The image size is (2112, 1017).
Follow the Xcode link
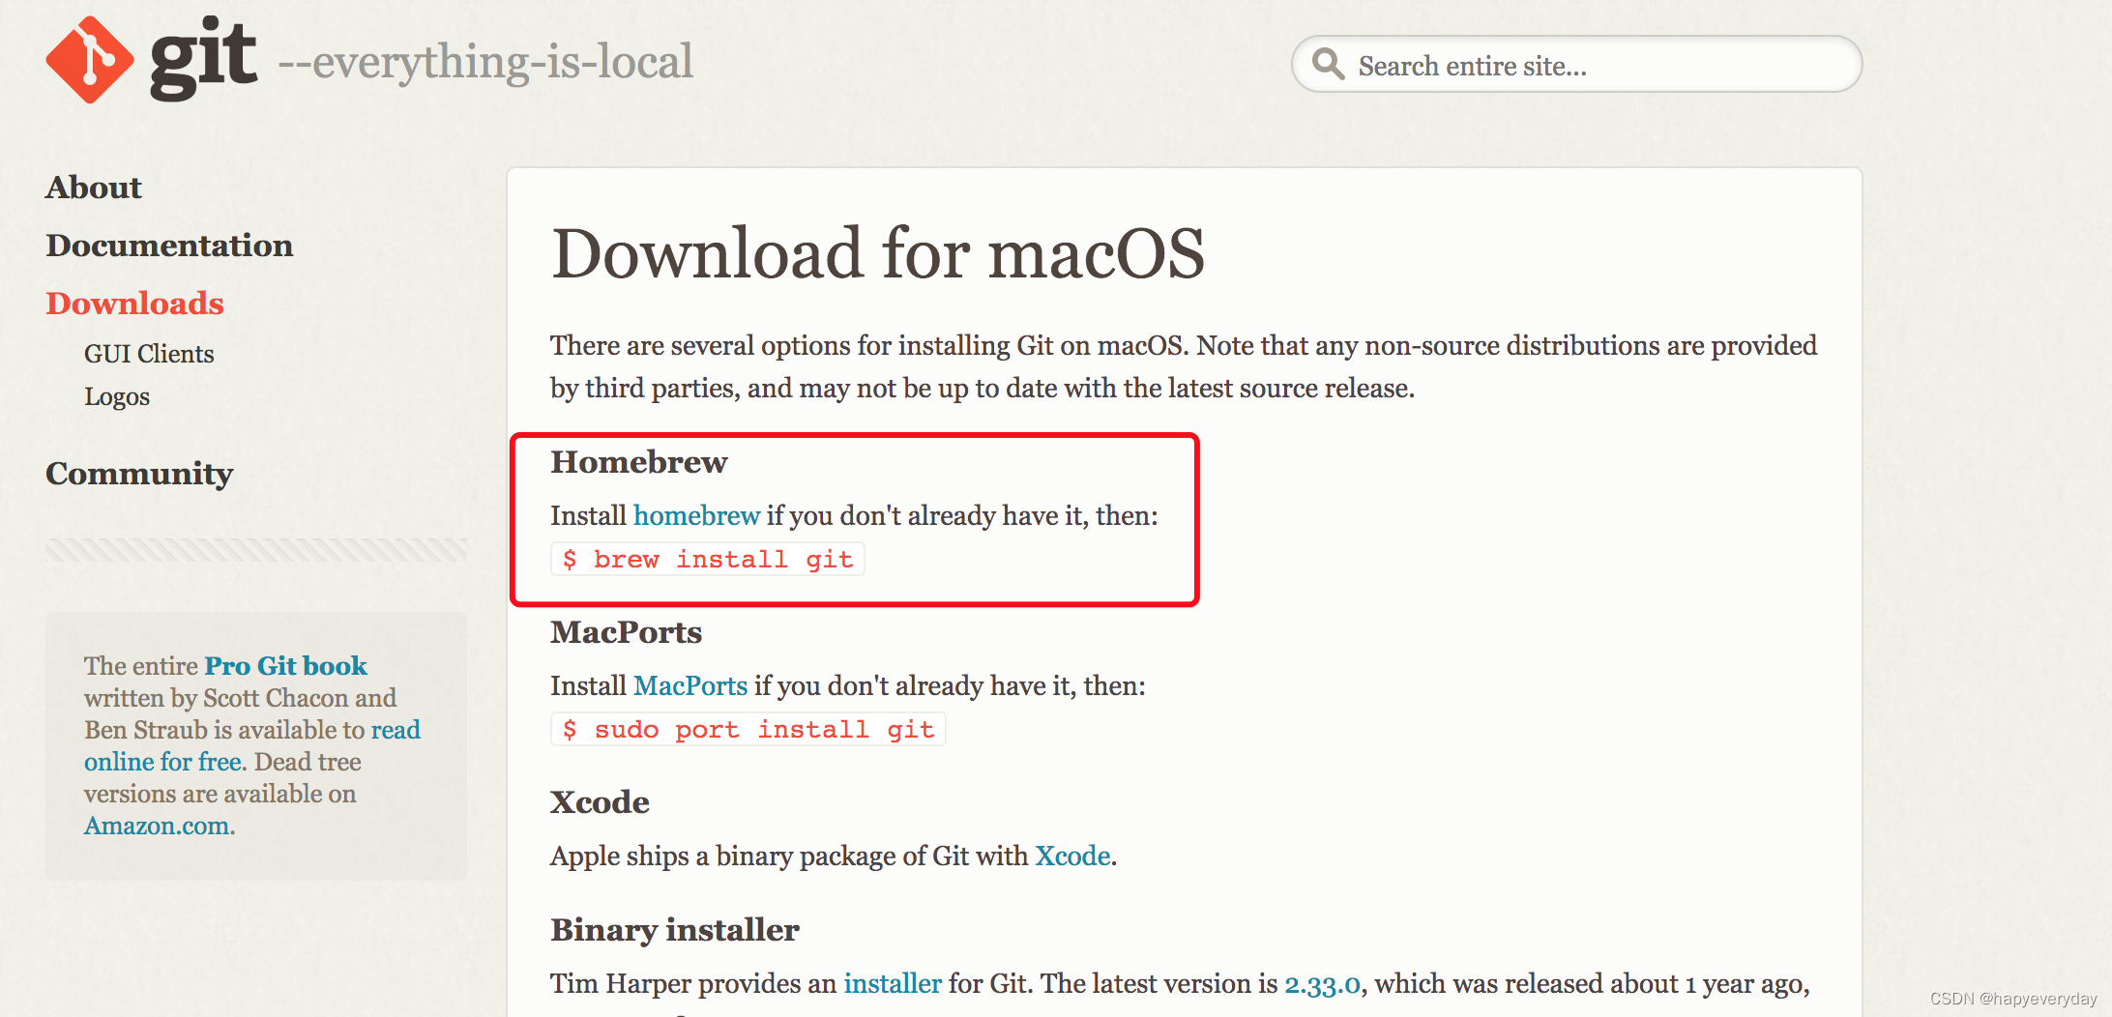[x=1072, y=856]
